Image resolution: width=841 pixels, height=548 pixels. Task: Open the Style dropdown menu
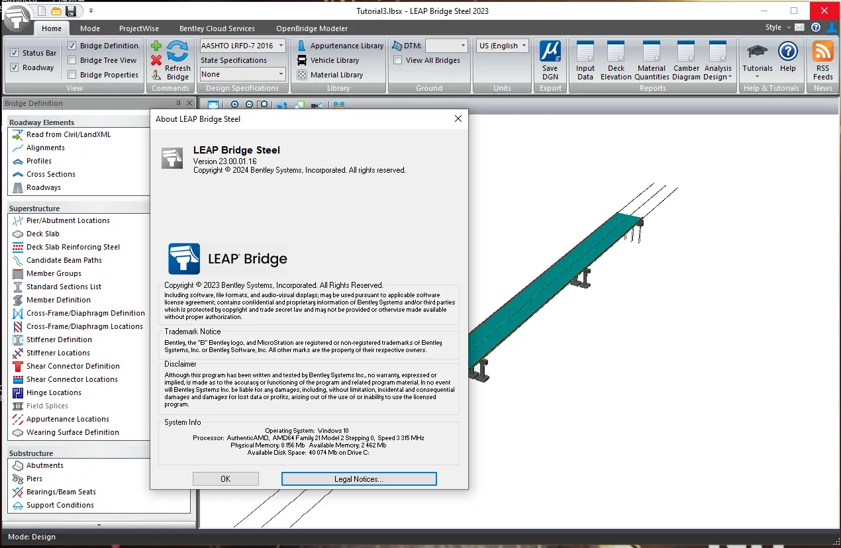tap(778, 28)
